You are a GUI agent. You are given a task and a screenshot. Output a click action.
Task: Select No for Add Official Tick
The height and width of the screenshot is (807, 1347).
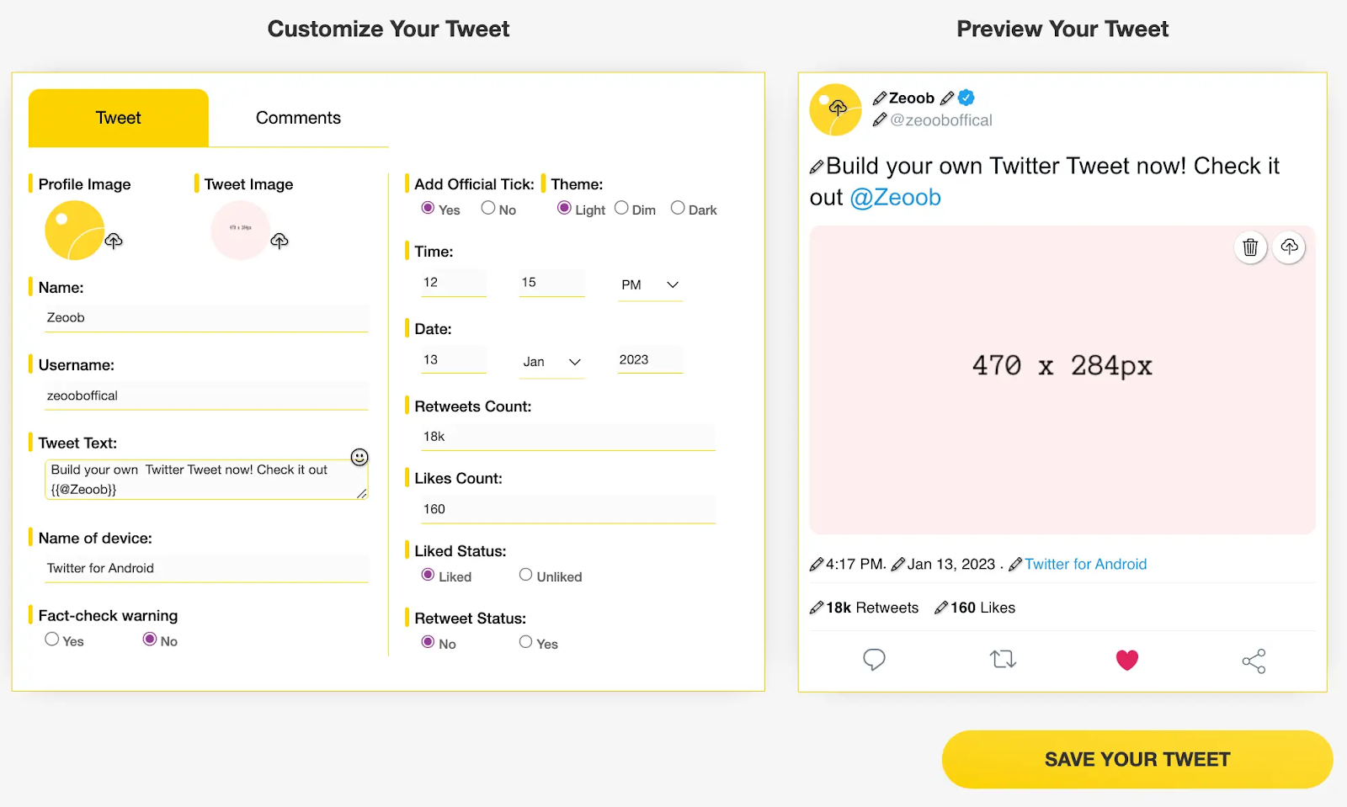point(488,208)
